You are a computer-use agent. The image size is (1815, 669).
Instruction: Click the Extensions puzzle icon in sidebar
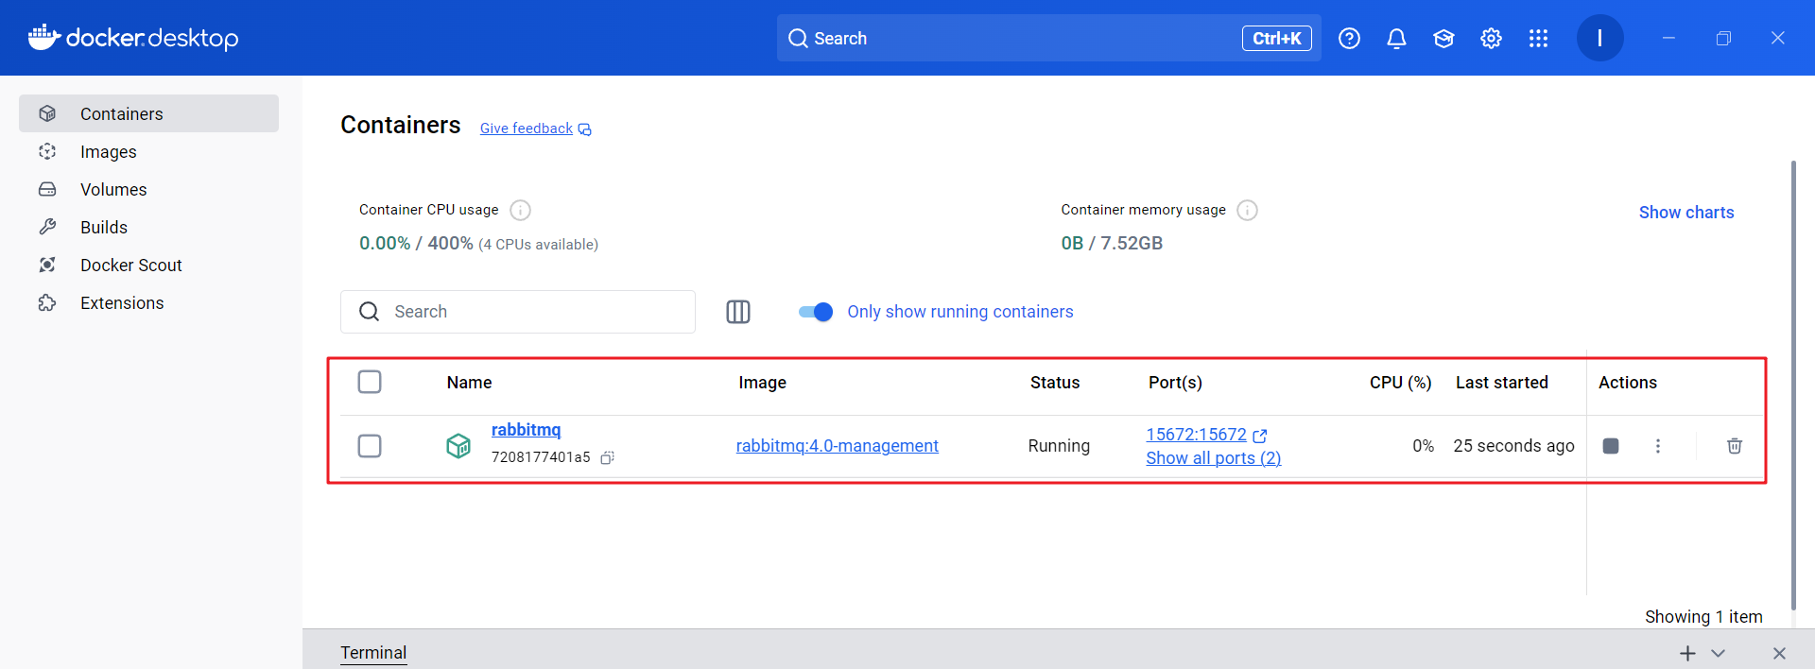pos(47,302)
